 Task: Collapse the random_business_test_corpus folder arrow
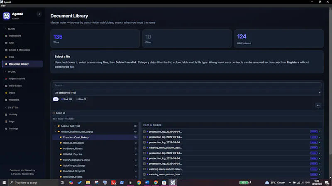pyautogui.click(x=55, y=132)
